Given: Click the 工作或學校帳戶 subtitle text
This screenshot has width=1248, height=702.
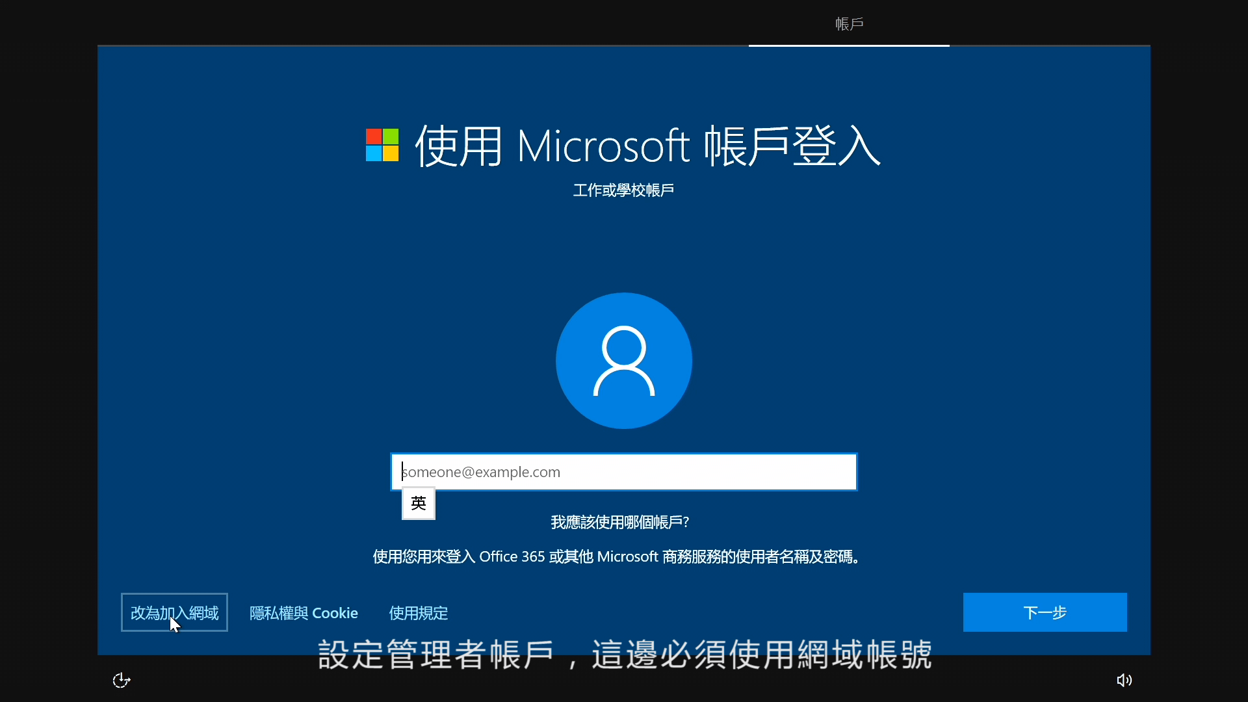Looking at the screenshot, I should tap(623, 190).
